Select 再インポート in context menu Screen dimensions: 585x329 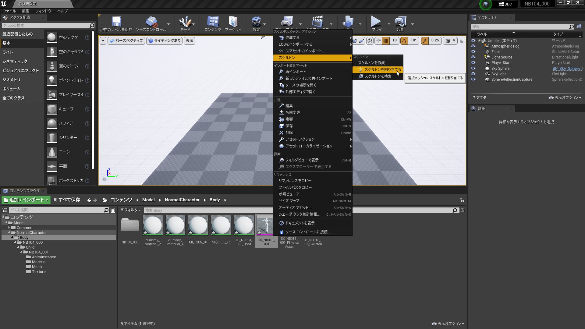click(313, 72)
